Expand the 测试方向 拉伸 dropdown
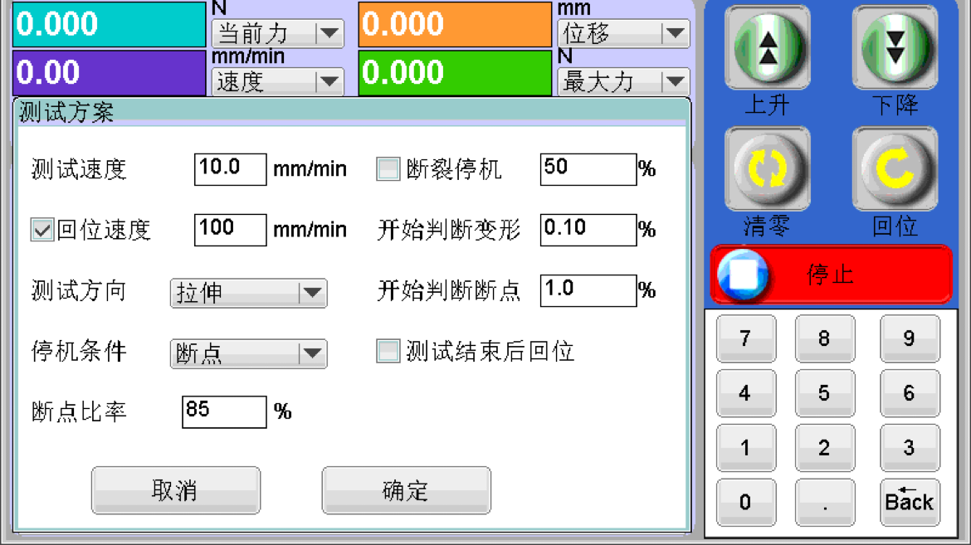 (248, 292)
